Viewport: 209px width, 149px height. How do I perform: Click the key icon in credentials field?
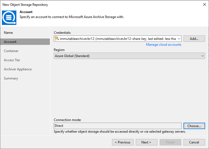click(57, 39)
